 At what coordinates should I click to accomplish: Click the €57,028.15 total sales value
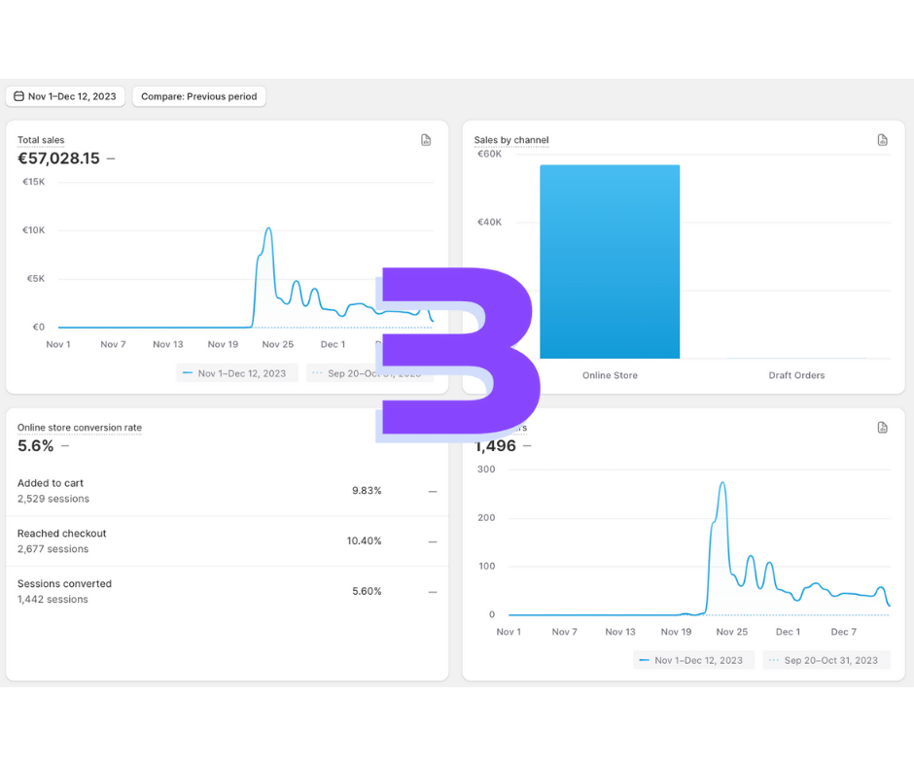59,158
